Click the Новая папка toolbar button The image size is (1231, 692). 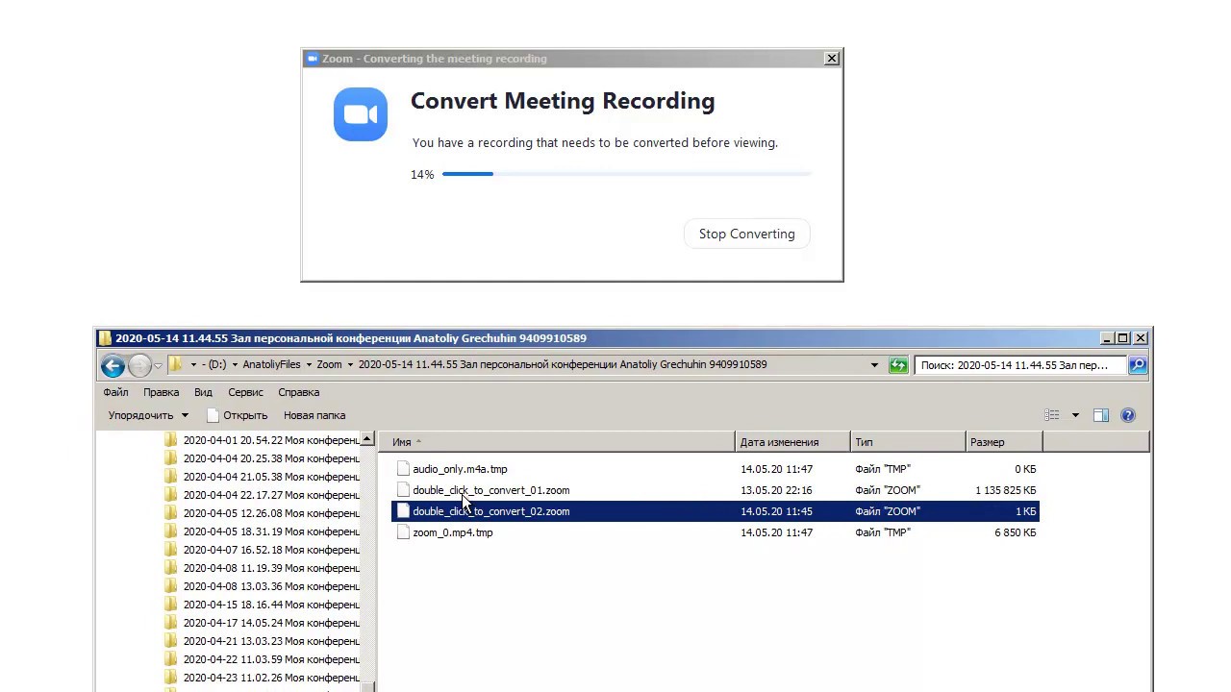pyautogui.click(x=314, y=415)
